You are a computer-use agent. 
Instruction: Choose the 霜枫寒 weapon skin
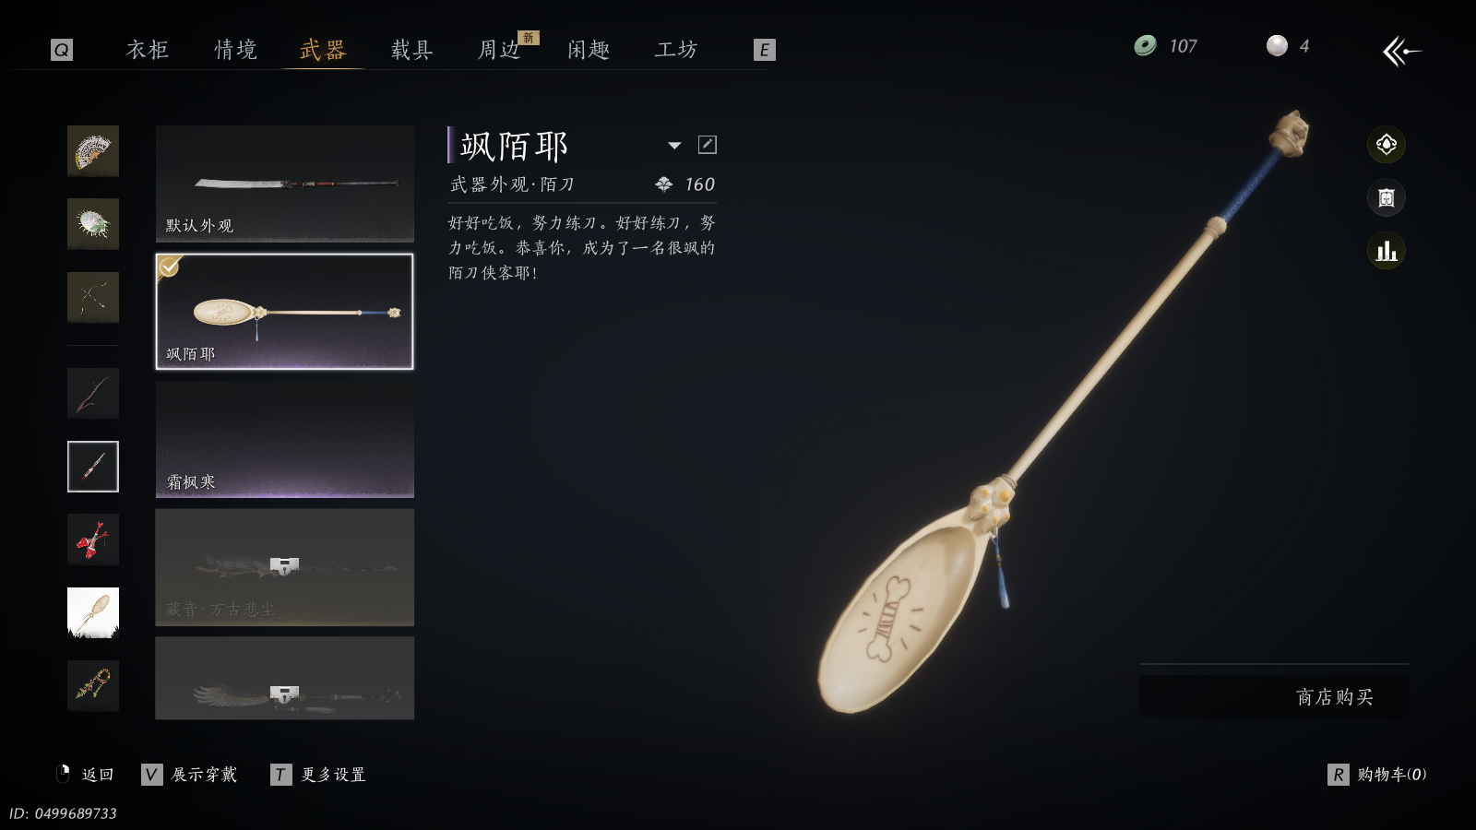coord(285,440)
